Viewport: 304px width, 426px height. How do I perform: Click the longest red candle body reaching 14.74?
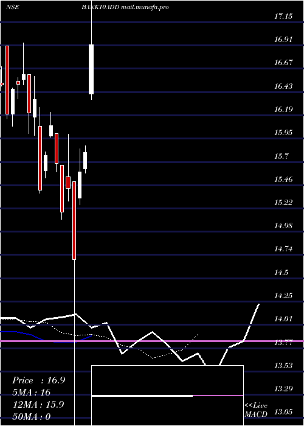tap(74, 220)
